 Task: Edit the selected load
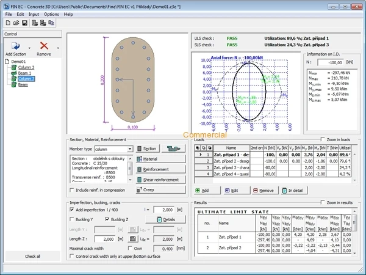pyautogui.click(x=237, y=190)
